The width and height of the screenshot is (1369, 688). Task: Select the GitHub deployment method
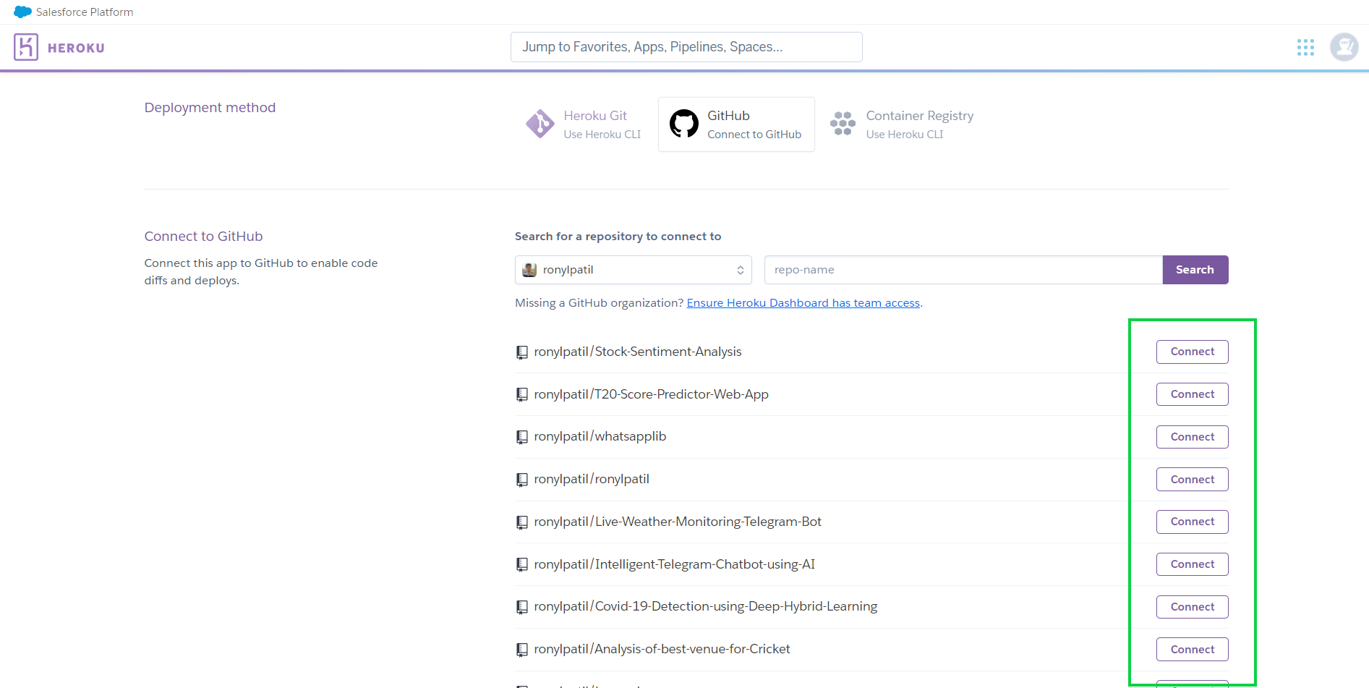tap(736, 124)
